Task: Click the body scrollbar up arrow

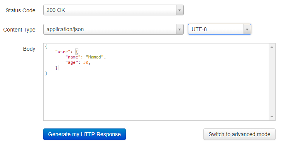Action: point(272,47)
